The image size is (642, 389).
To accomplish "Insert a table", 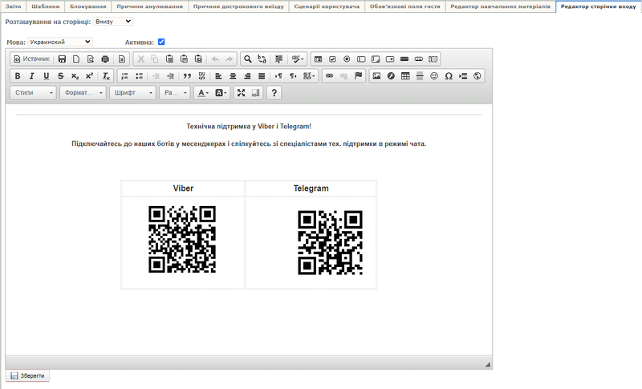I will (x=405, y=76).
